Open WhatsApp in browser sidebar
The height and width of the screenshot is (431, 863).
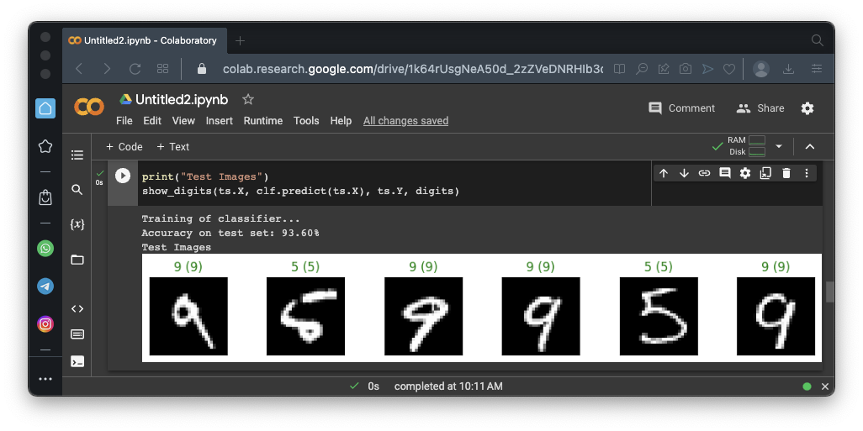pyautogui.click(x=45, y=249)
